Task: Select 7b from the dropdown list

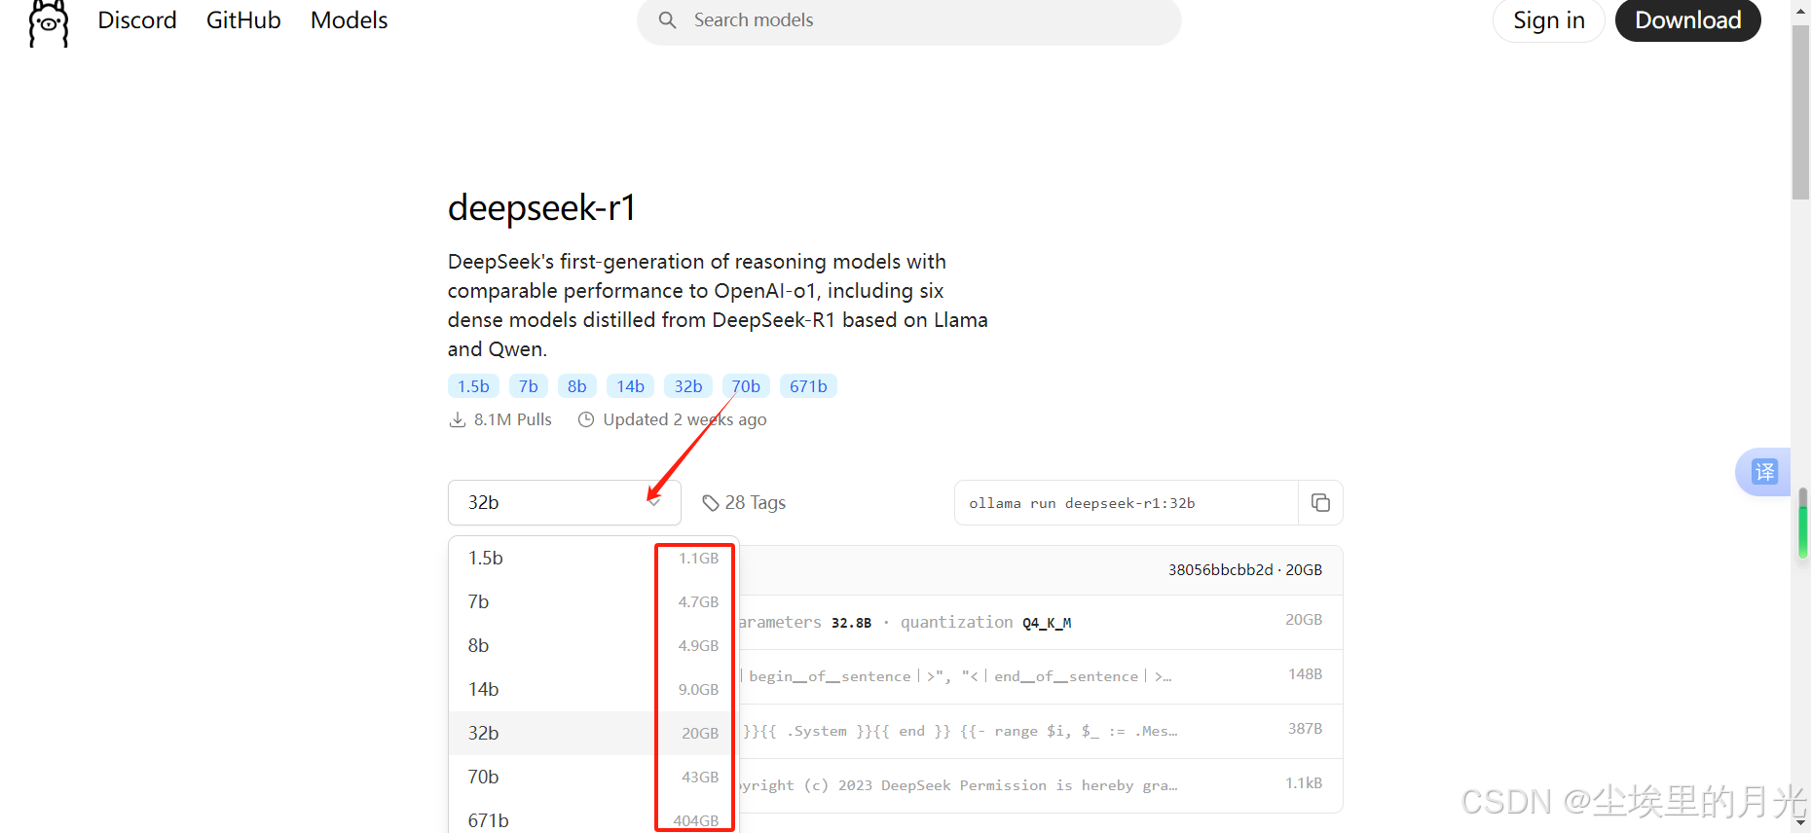Action: [594, 602]
